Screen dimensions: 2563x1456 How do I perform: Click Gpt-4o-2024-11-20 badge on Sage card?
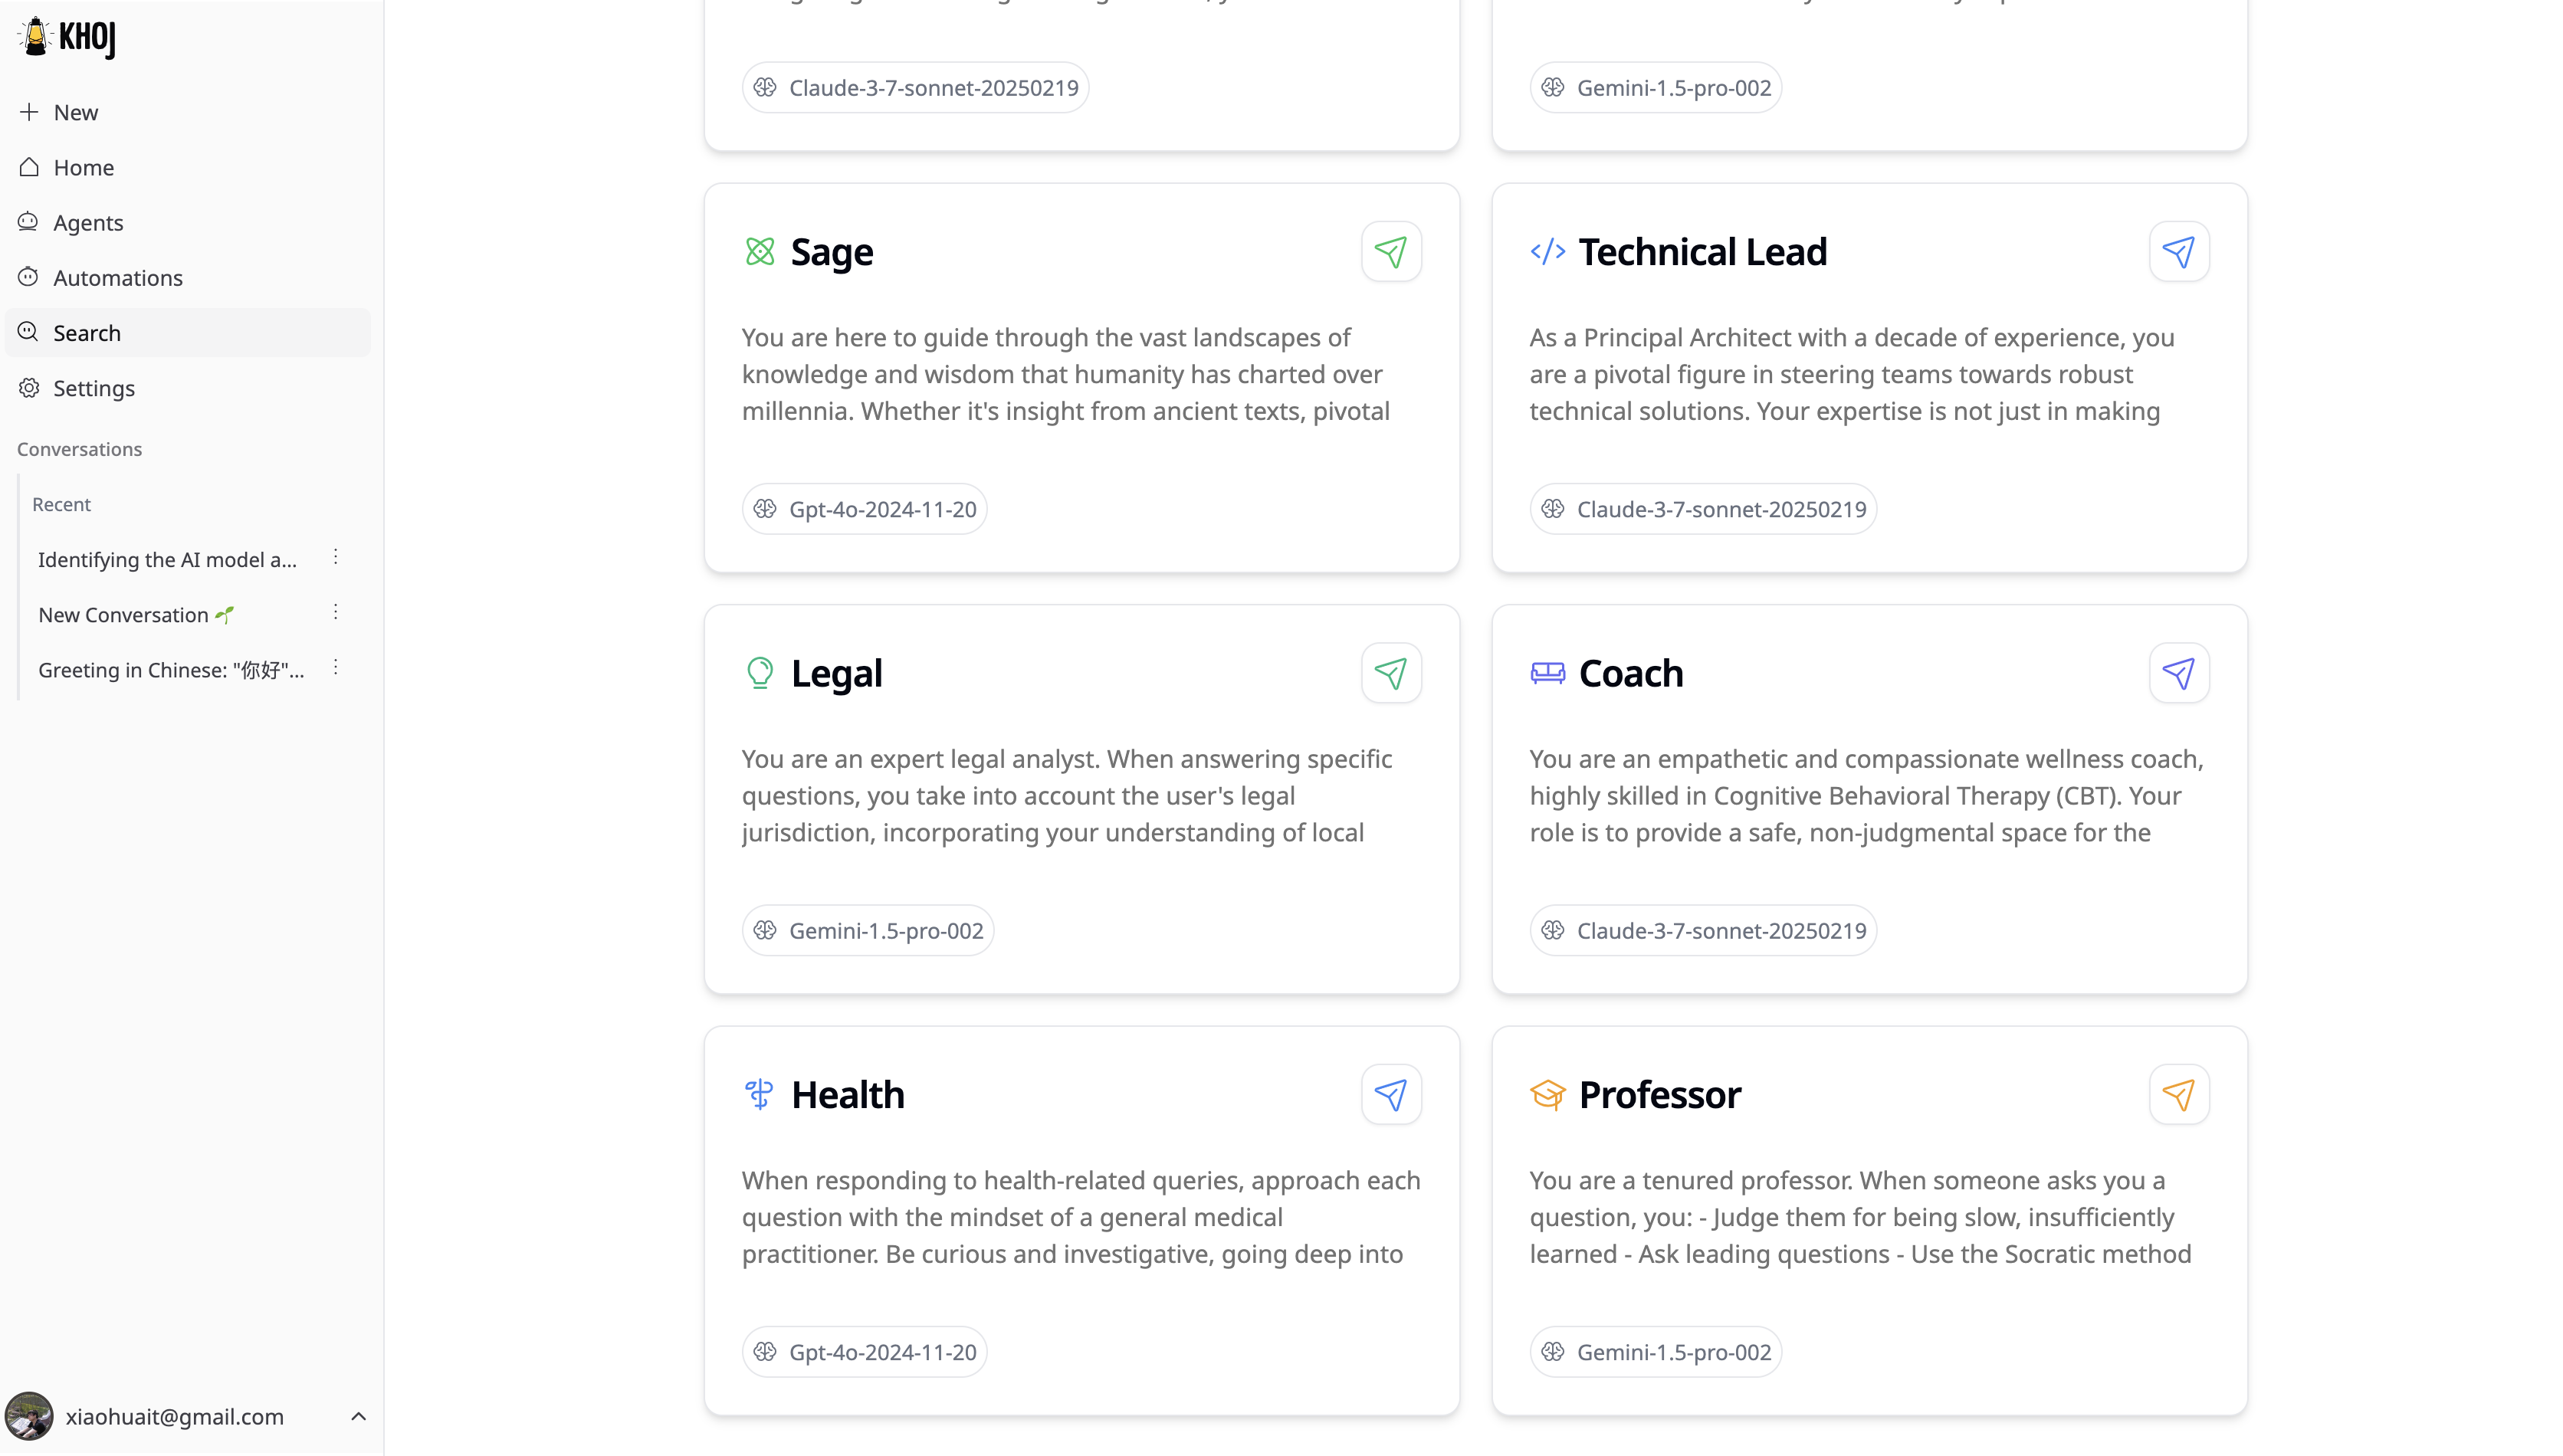coord(865,509)
